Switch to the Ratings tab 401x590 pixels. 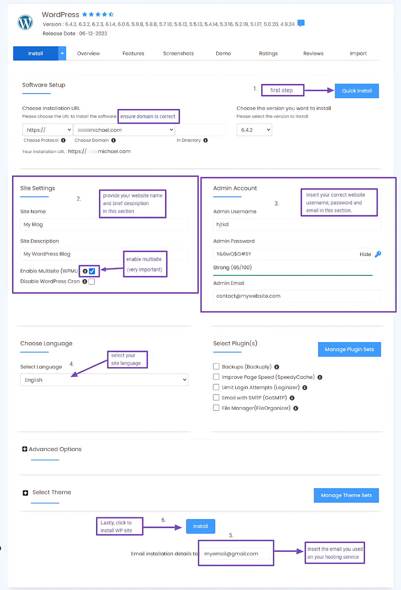point(268,53)
